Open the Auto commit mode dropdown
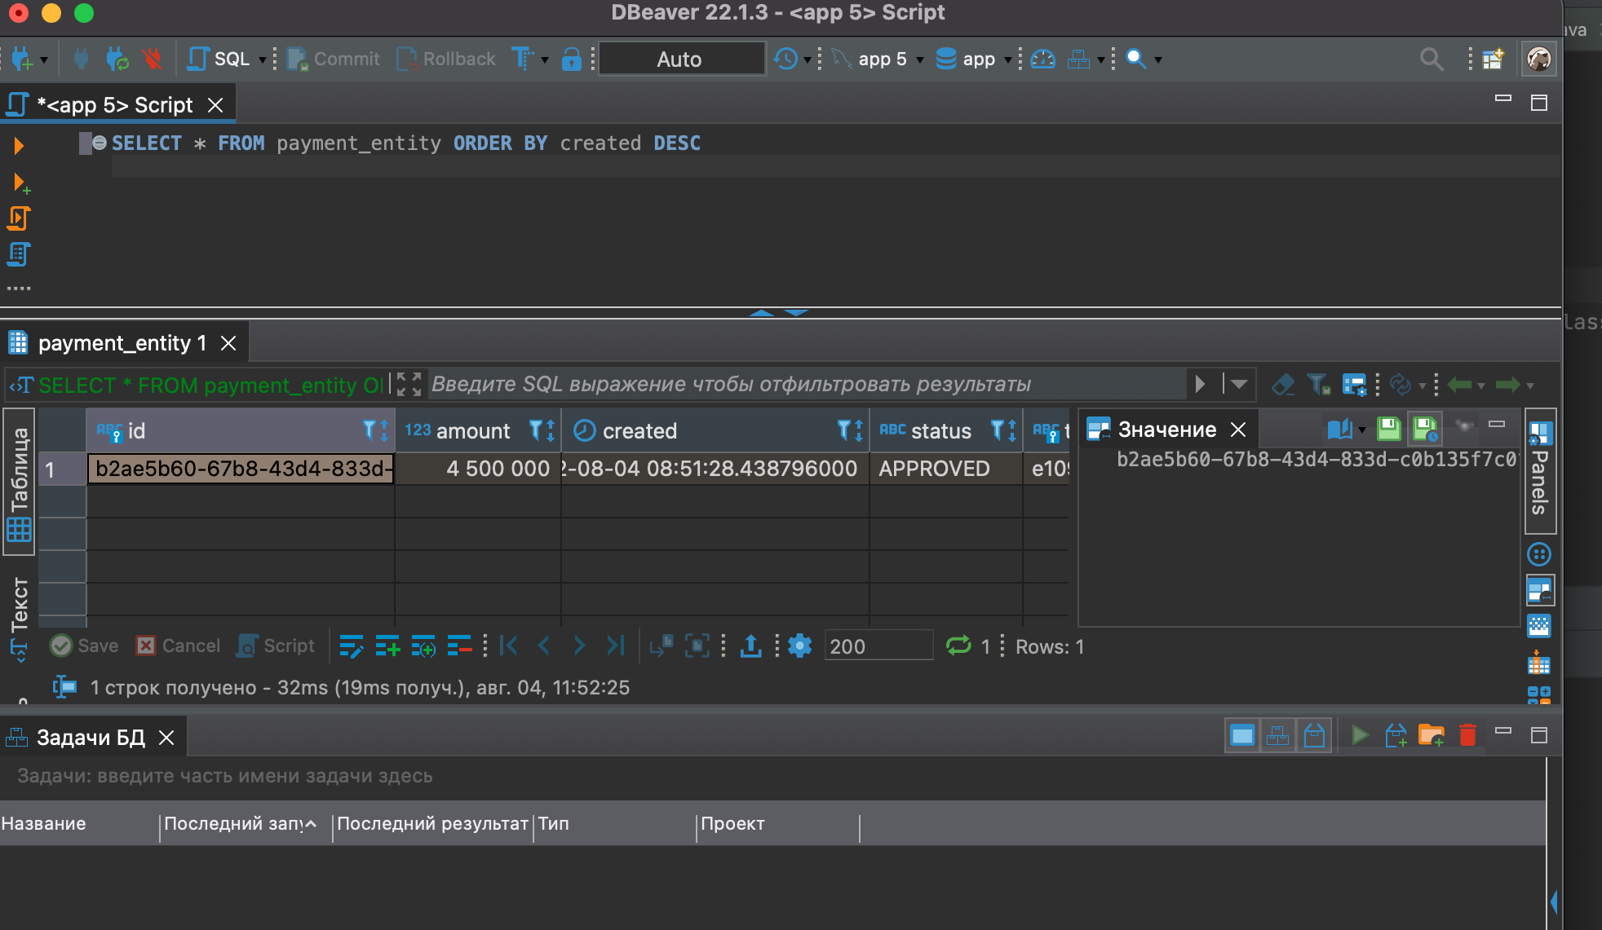The image size is (1602, 930). click(681, 59)
